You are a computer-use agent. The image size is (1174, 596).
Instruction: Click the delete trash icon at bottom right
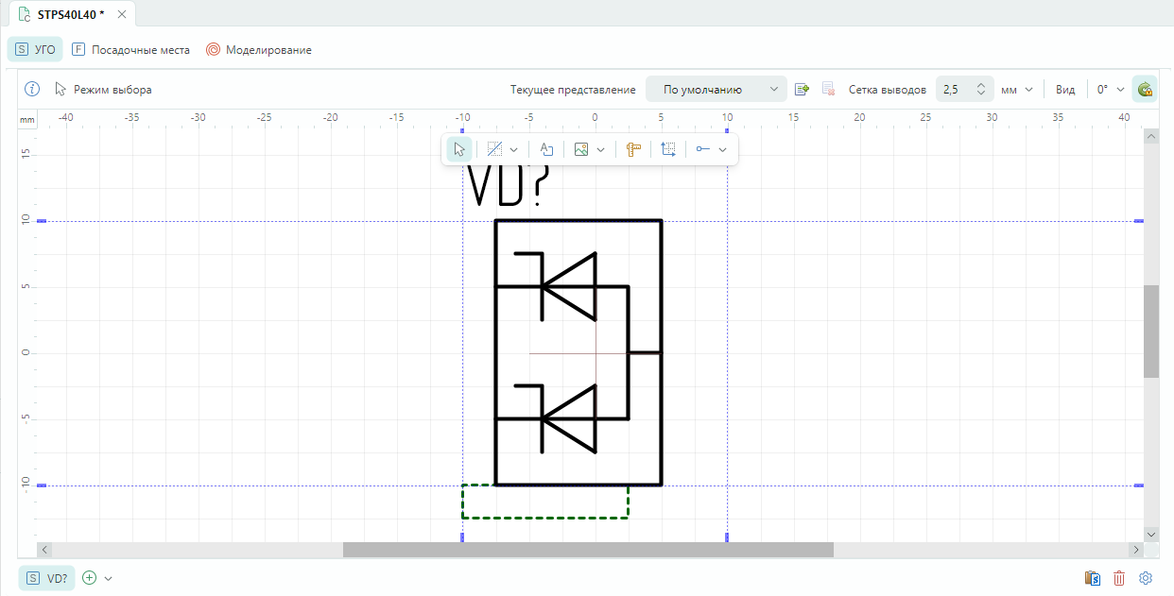coord(1119,578)
